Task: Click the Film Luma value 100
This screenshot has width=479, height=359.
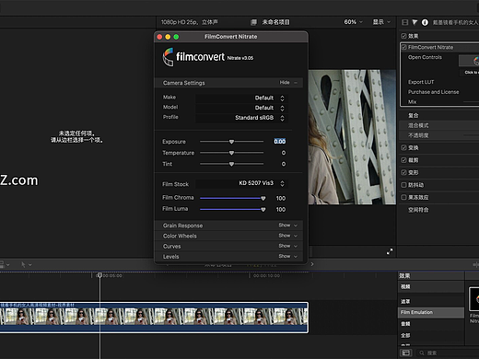Action: click(x=281, y=209)
